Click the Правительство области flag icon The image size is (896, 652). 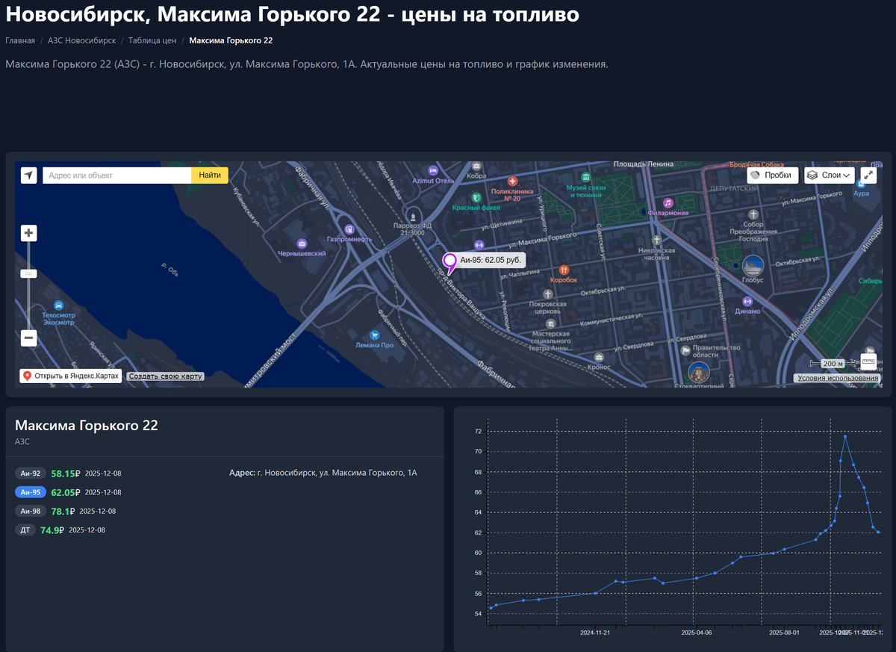(x=685, y=350)
